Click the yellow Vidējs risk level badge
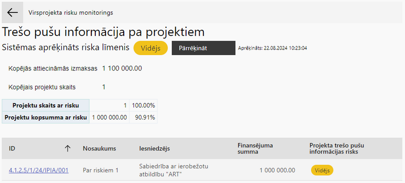Screen dimensions: 405x183 coord(151,48)
